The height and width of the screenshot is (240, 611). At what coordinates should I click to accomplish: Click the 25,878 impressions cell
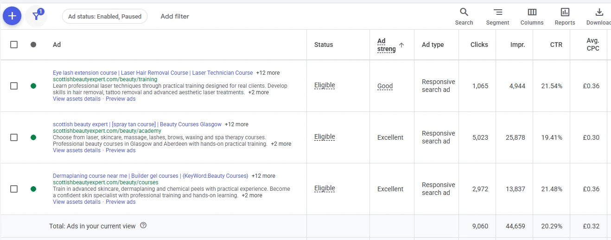pos(515,137)
